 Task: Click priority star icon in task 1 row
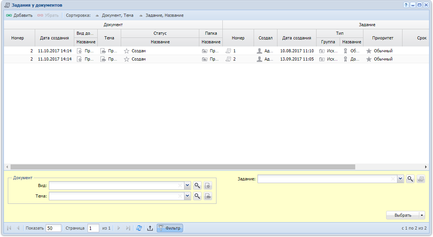point(369,51)
